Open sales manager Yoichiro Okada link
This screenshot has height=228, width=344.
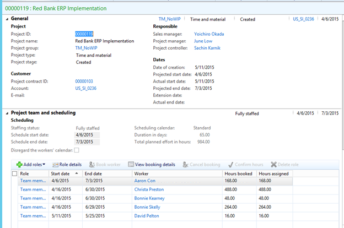[209, 34]
